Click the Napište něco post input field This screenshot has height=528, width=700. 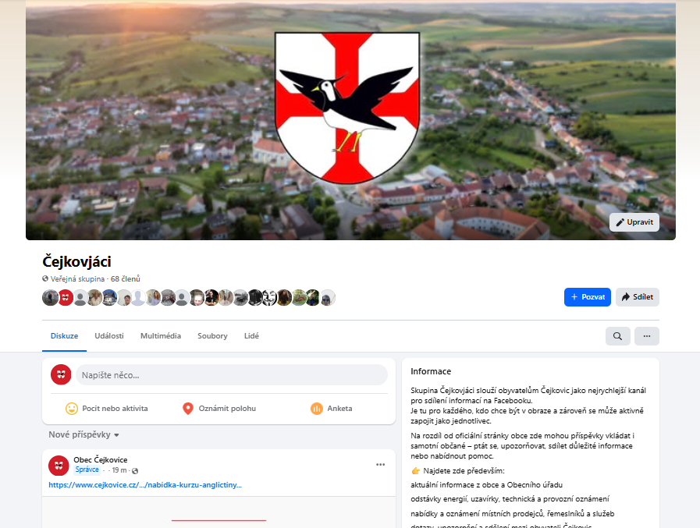[232, 375]
